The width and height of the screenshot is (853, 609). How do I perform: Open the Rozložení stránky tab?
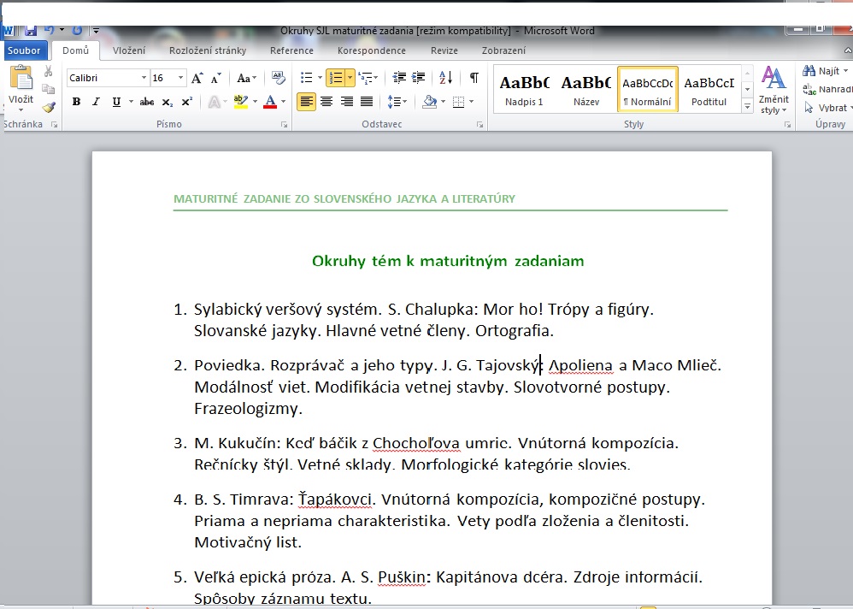tap(207, 50)
